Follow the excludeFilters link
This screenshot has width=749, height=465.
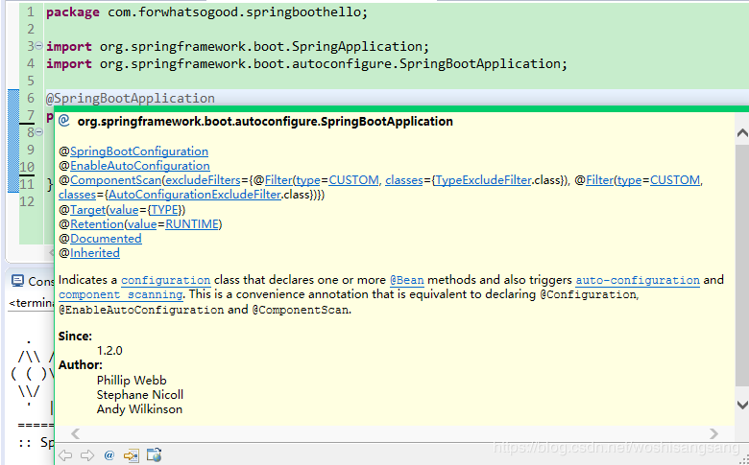(x=203, y=180)
